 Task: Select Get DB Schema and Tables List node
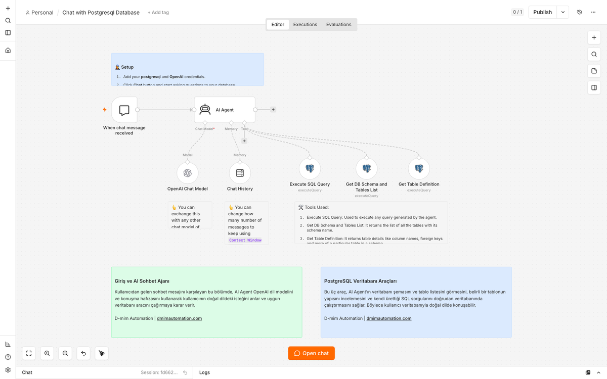367,168
